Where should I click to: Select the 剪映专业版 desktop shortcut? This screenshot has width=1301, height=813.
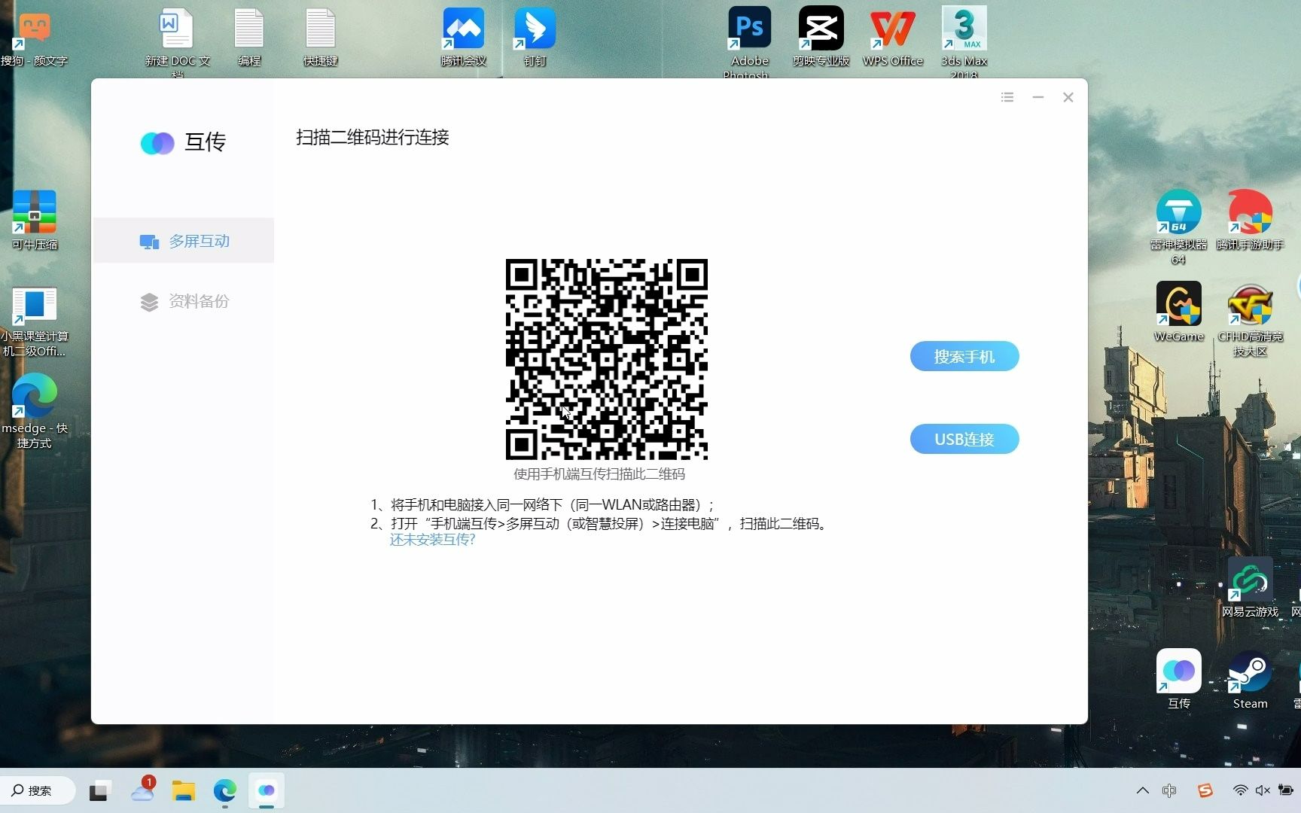pyautogui.click(x=821, y=38)
